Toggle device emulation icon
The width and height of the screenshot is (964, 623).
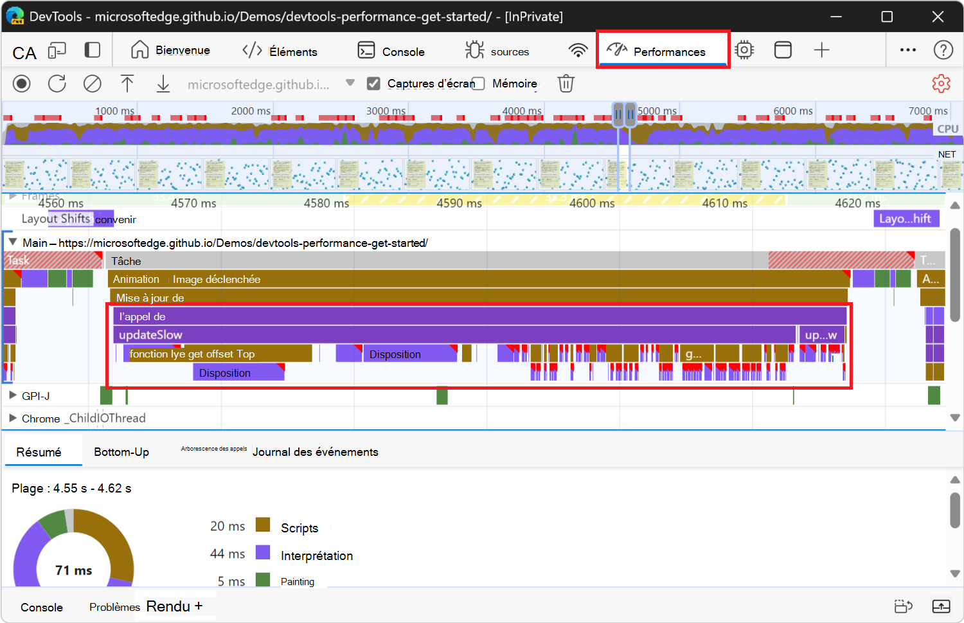pyautogui.click(x=57, y=51)
